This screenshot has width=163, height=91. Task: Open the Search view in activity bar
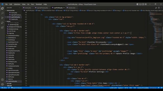pos(2,13)
